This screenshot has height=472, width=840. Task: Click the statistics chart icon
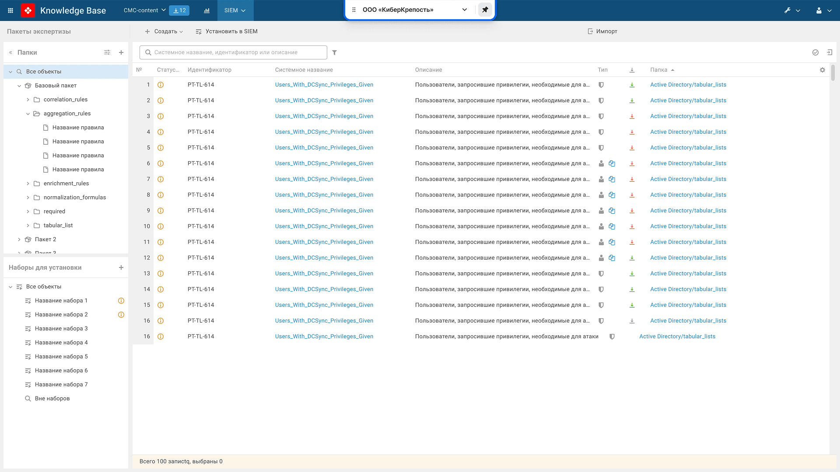click(206, 10)
